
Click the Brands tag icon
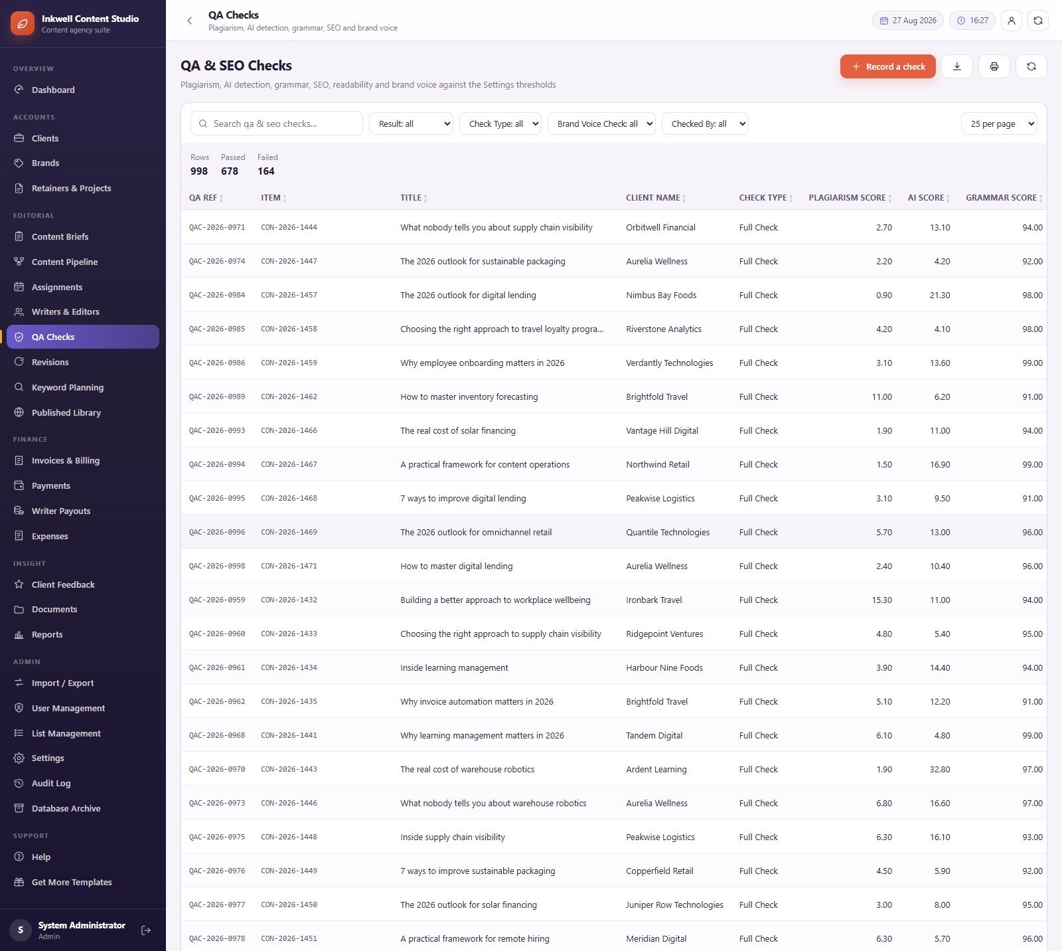point(19,163)
